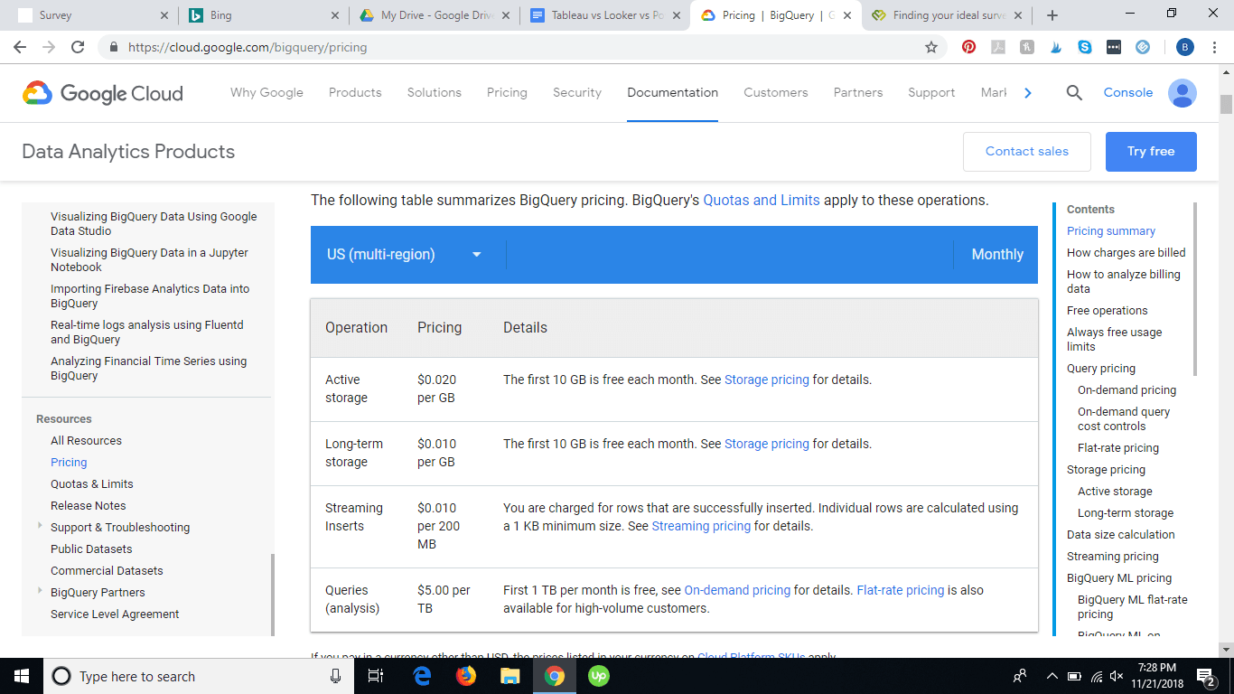Viewport: 1234px width, 694px height.
Task: Jump to Free operations in Contents
Action: click(x=1108, y=311)
